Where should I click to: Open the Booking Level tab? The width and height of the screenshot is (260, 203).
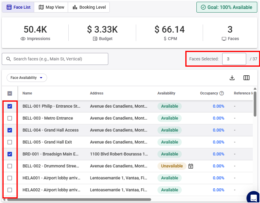point(89,7)
